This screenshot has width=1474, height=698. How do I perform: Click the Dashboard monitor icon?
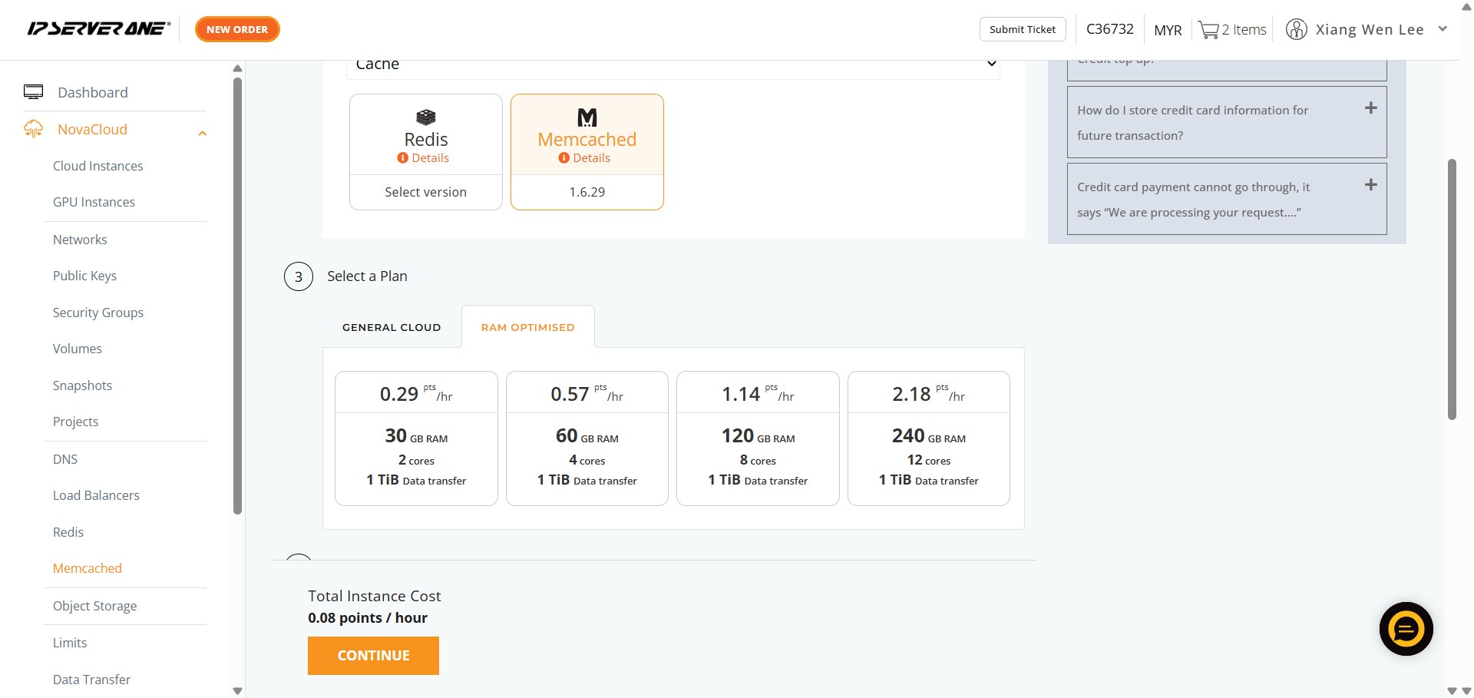point(34,92)
